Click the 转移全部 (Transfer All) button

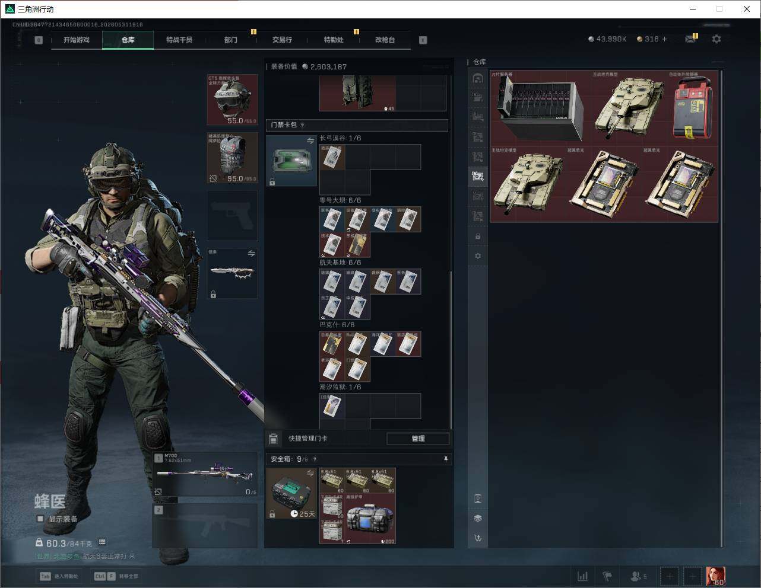[116, 576]
